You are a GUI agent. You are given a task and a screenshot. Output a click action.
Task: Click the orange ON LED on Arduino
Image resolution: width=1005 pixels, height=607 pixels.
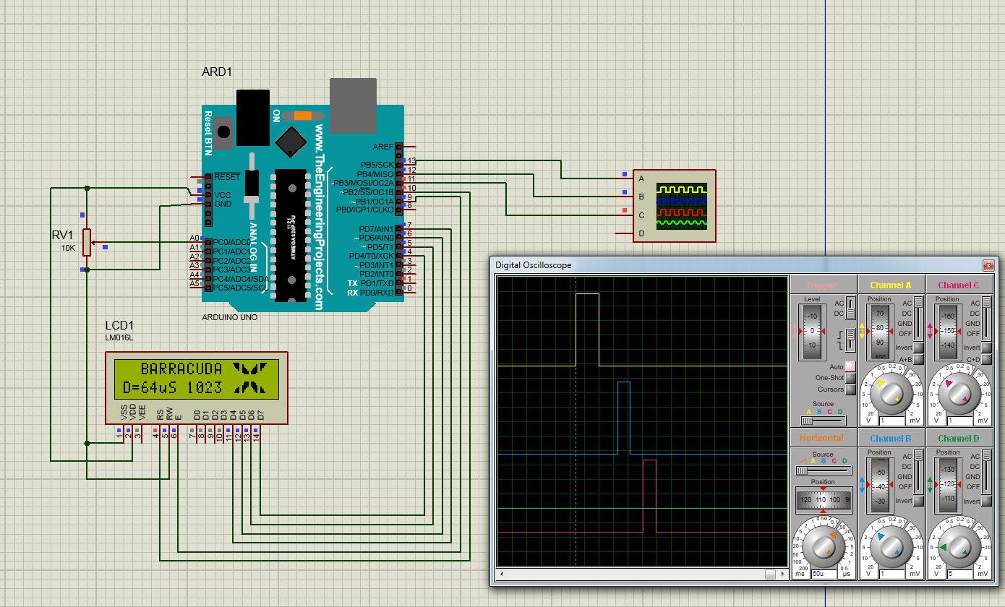coord(303,116)
